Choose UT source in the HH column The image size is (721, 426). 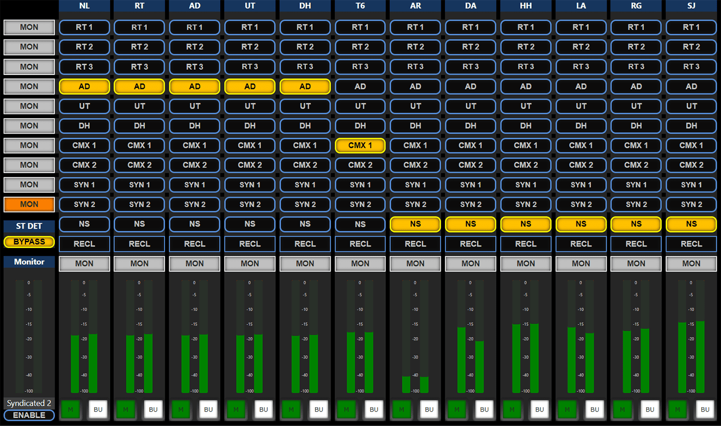(526, 106)
